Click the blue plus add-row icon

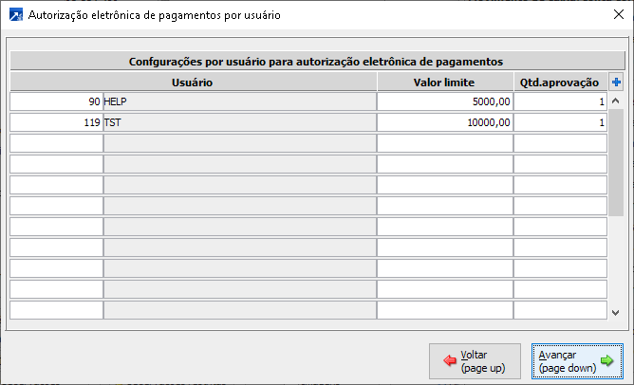coord(617,82)
